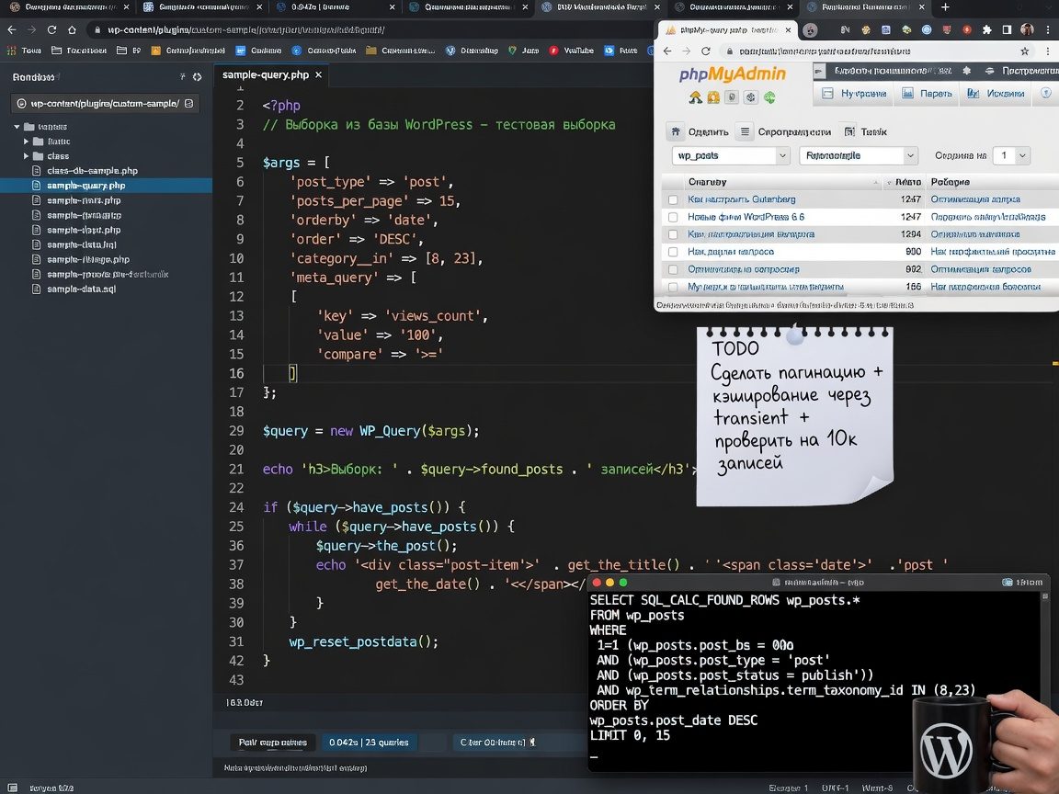1059x794 pixels.
Task: Select the checkbox of the row with 166
Action: point(673,287)
